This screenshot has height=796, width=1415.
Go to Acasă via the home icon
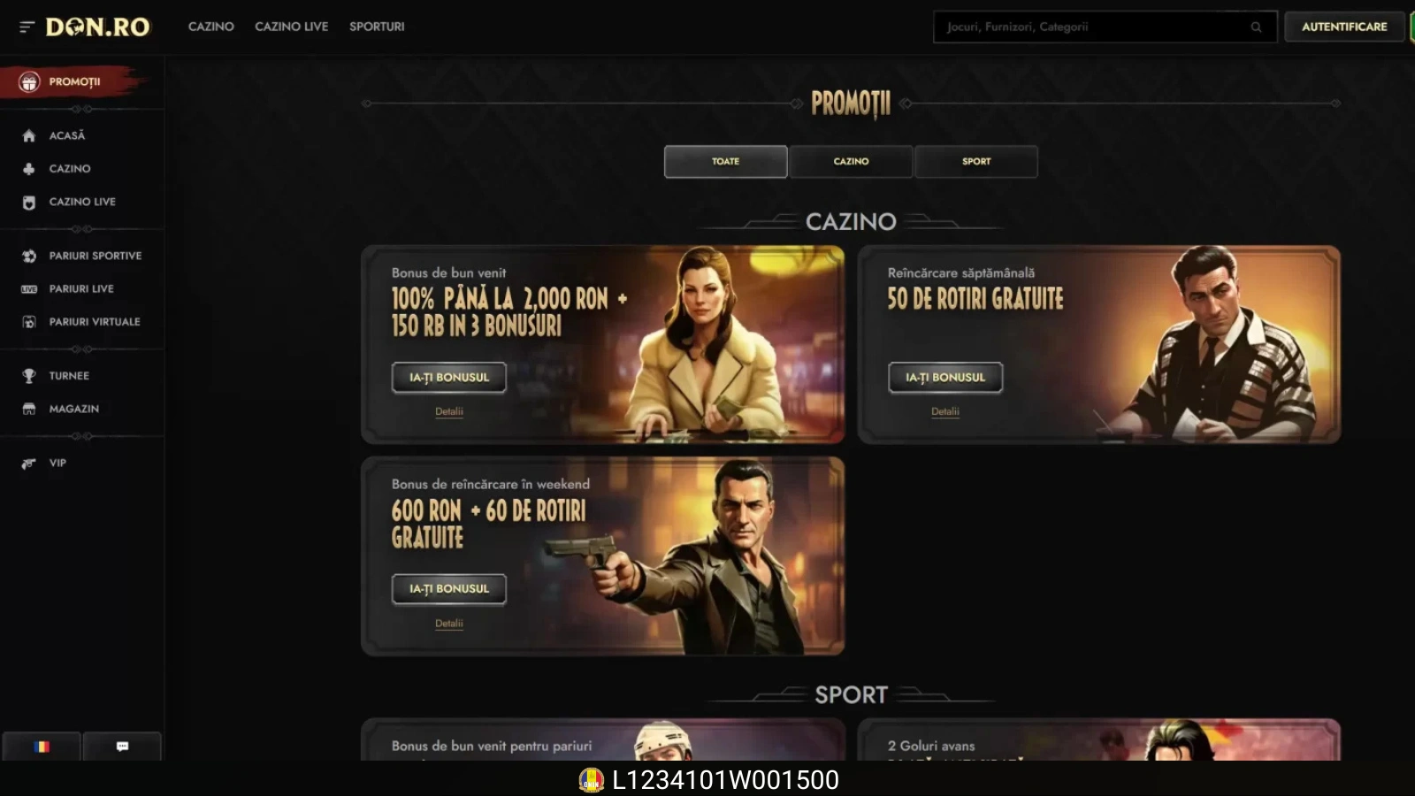click(x=29, y=135)
